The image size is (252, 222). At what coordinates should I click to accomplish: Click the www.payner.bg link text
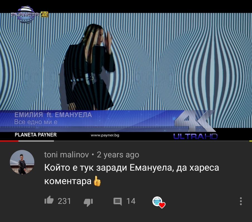pos(105,135)
